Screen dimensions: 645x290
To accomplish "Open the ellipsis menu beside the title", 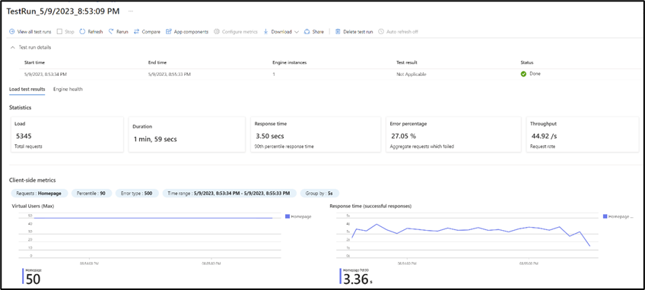I will pyautogui.click(x=131, y=11).
